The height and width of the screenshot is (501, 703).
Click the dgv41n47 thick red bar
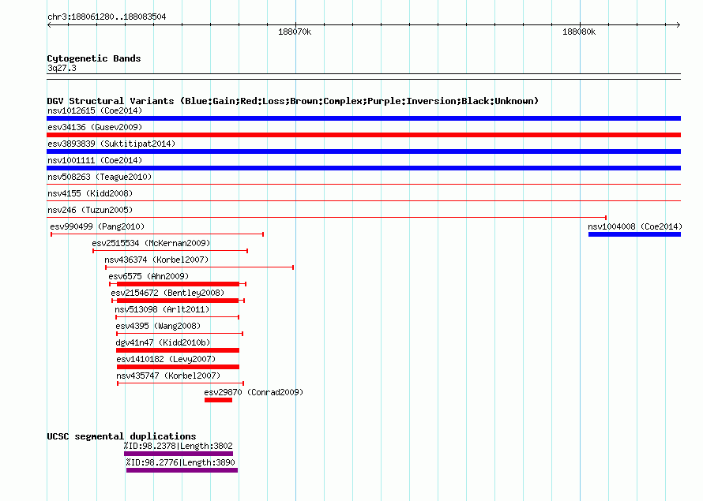pyautogui.click(x=178, y=350)
